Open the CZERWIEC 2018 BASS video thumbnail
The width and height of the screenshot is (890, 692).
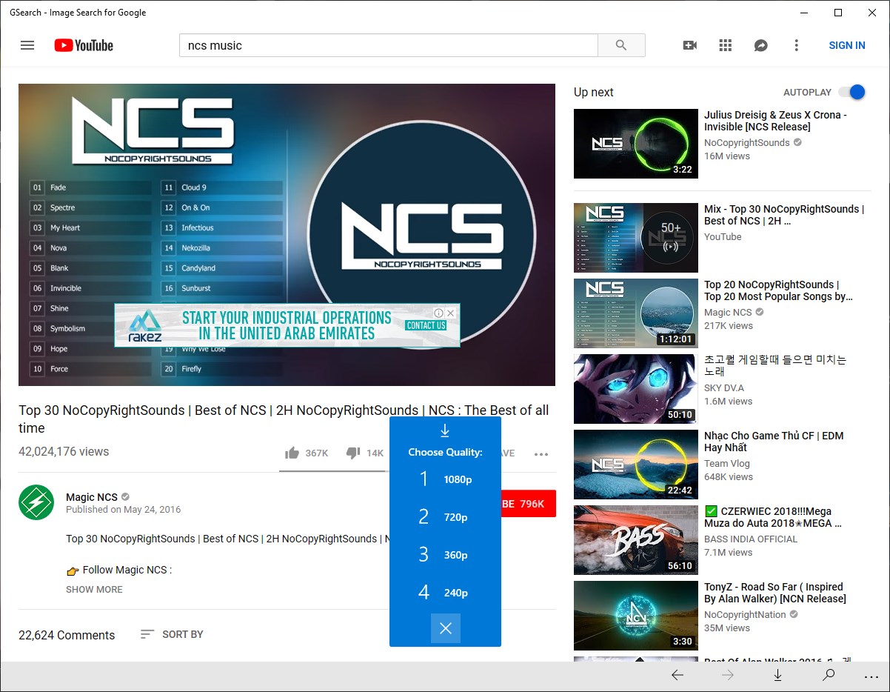click(636, 540)
